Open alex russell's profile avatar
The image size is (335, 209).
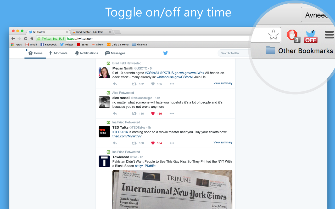coord(104,102)
